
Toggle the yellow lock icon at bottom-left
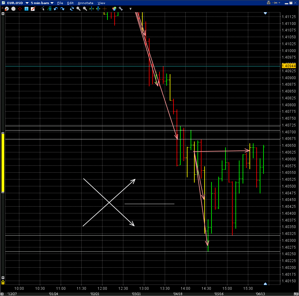click(3, 283)
